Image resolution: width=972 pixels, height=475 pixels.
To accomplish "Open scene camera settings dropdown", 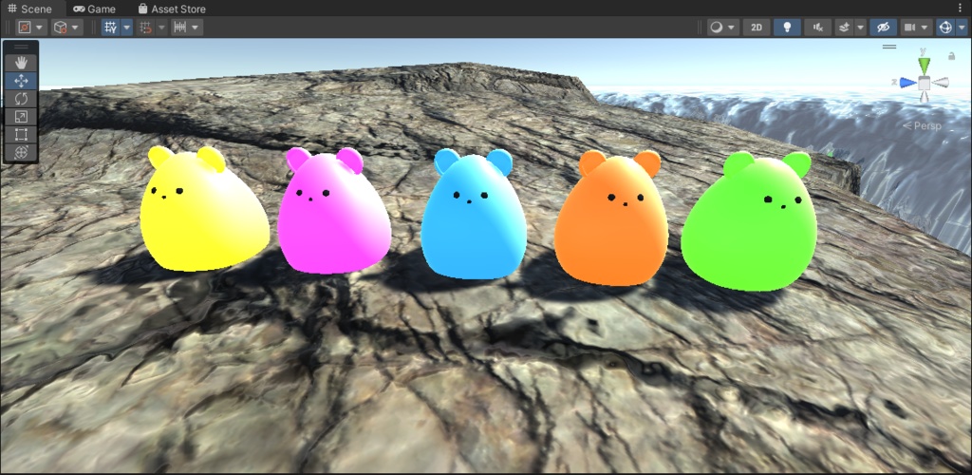I will [x=916, y=28].
